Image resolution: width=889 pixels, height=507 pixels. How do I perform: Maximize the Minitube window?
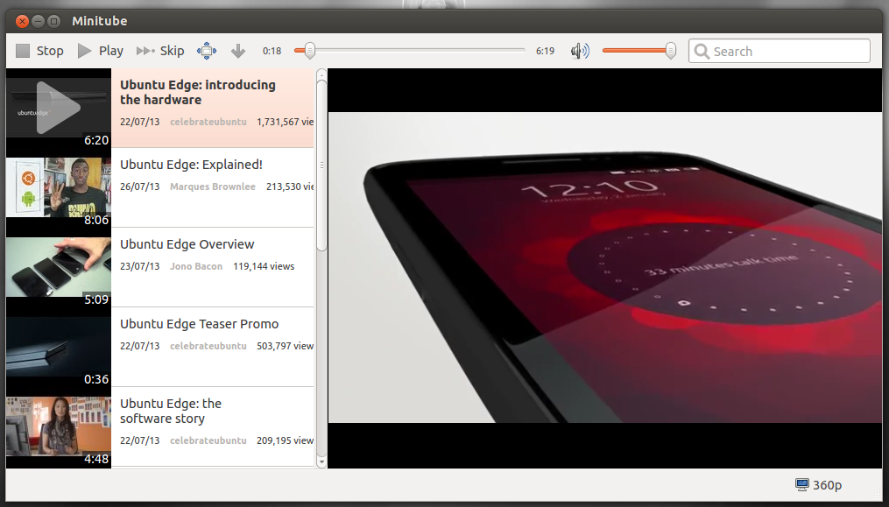[53, 22]
